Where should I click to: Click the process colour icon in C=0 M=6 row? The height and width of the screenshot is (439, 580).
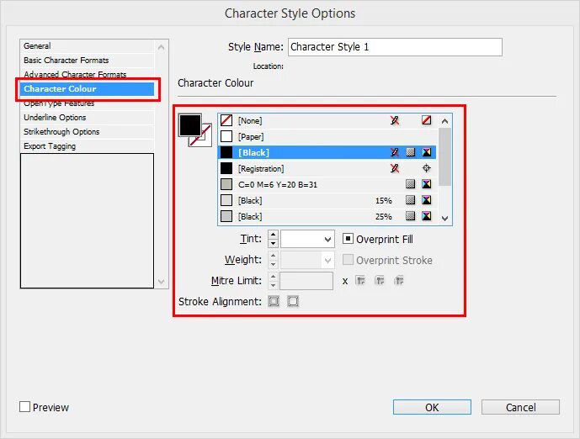410,184
